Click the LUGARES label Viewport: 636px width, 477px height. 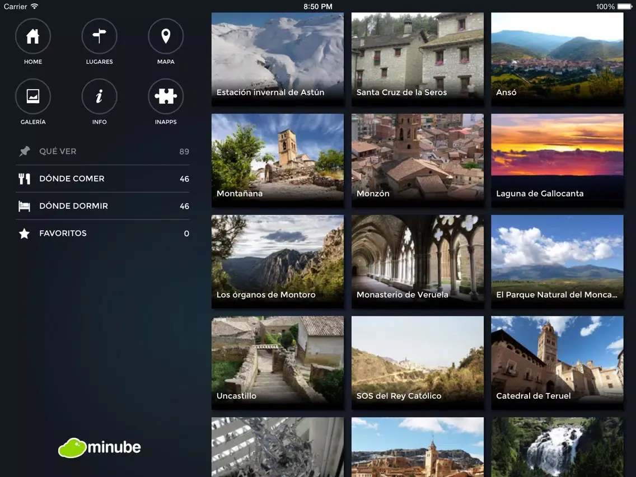tap(100, 62)
